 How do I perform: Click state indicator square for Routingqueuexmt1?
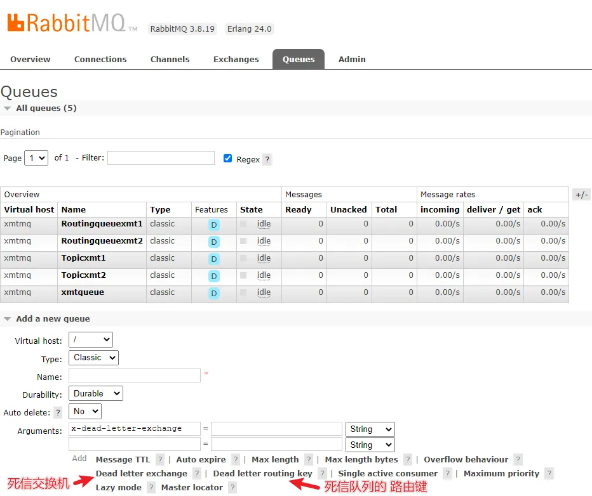click(243, 224)
